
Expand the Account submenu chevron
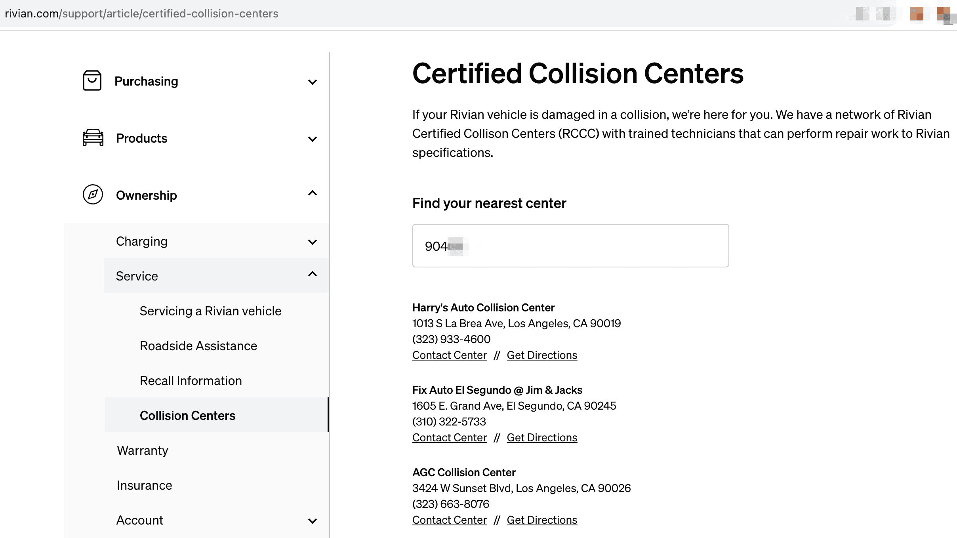313,521
